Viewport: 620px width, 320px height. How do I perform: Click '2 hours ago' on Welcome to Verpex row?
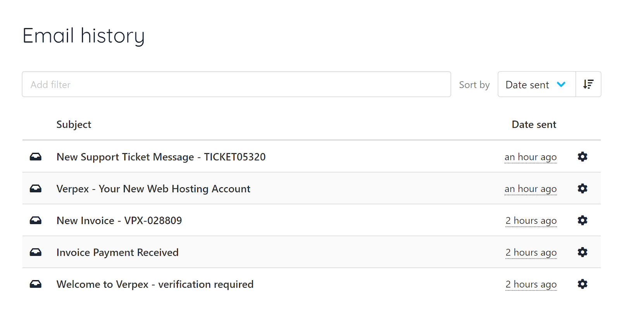coord(531,284)
